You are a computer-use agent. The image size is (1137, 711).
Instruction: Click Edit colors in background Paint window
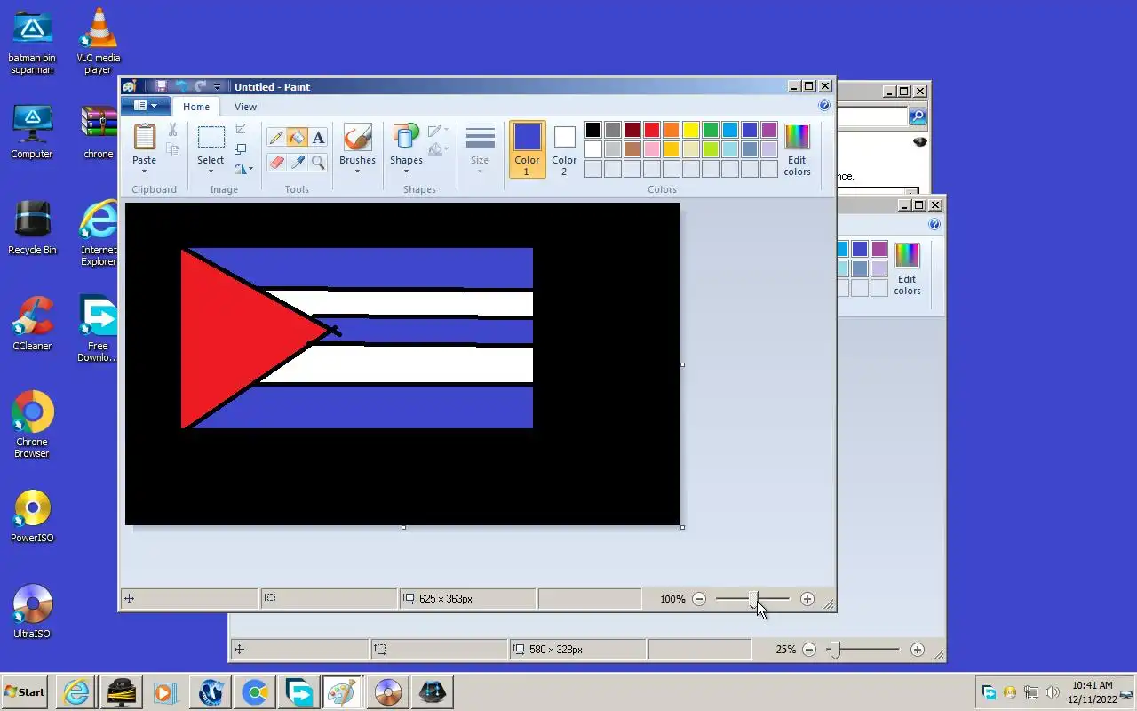pyautogui.click(x=907, y=268)
